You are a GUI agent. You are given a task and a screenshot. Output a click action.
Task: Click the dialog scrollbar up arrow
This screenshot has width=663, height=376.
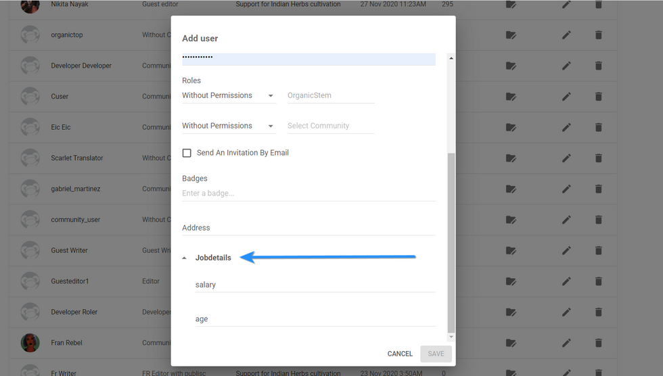click(x=451, y=58)
